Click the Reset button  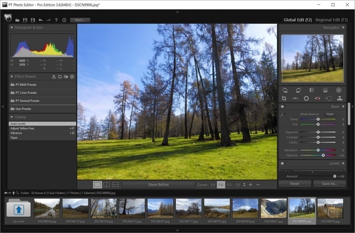(x=295, y=184)
